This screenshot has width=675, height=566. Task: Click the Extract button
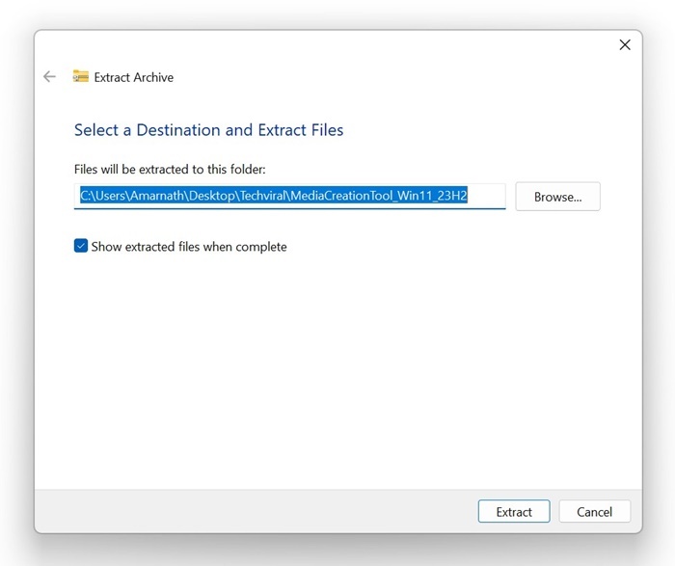coord(514,511)
